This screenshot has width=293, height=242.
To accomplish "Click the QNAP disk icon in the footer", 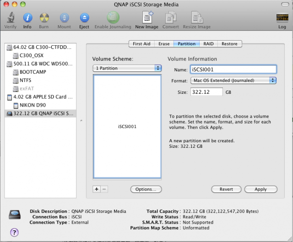I will pos(15,215).
